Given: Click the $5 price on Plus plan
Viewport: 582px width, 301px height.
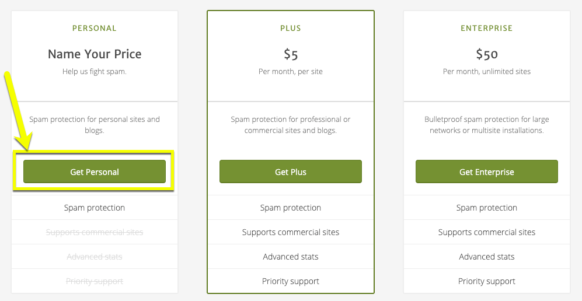Looking at the screenshot, I should point(291,54).
